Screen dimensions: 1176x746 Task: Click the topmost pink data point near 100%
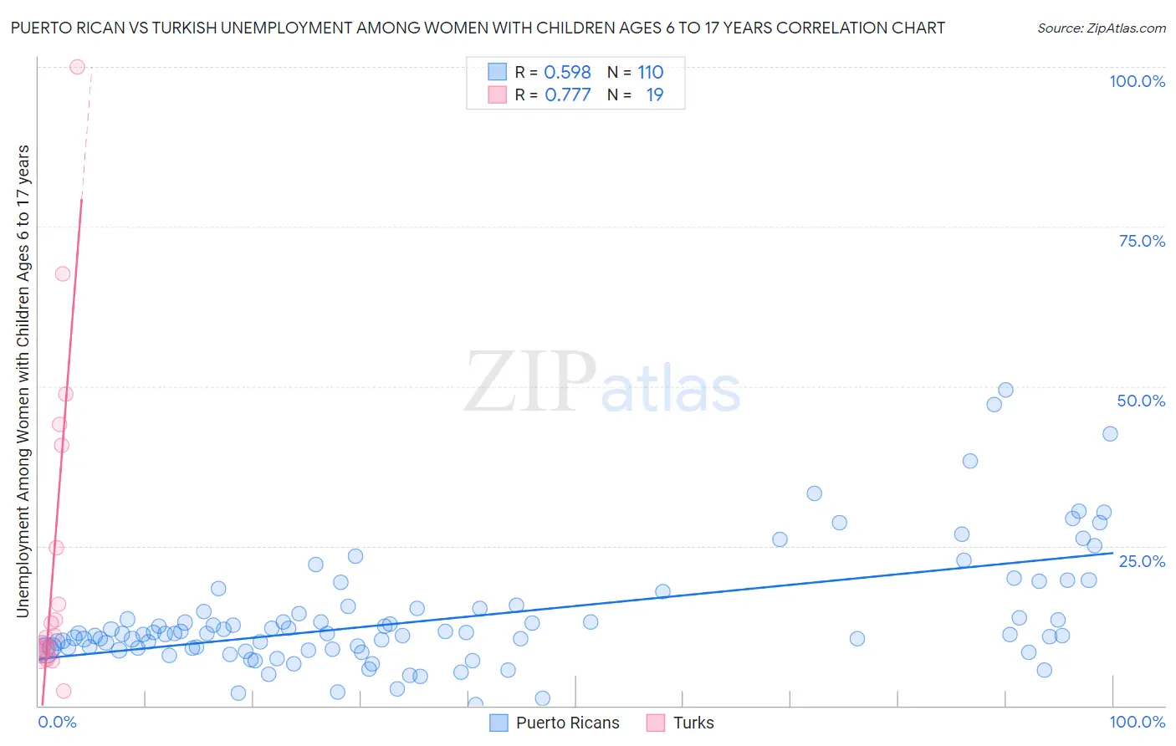[77, 67]
